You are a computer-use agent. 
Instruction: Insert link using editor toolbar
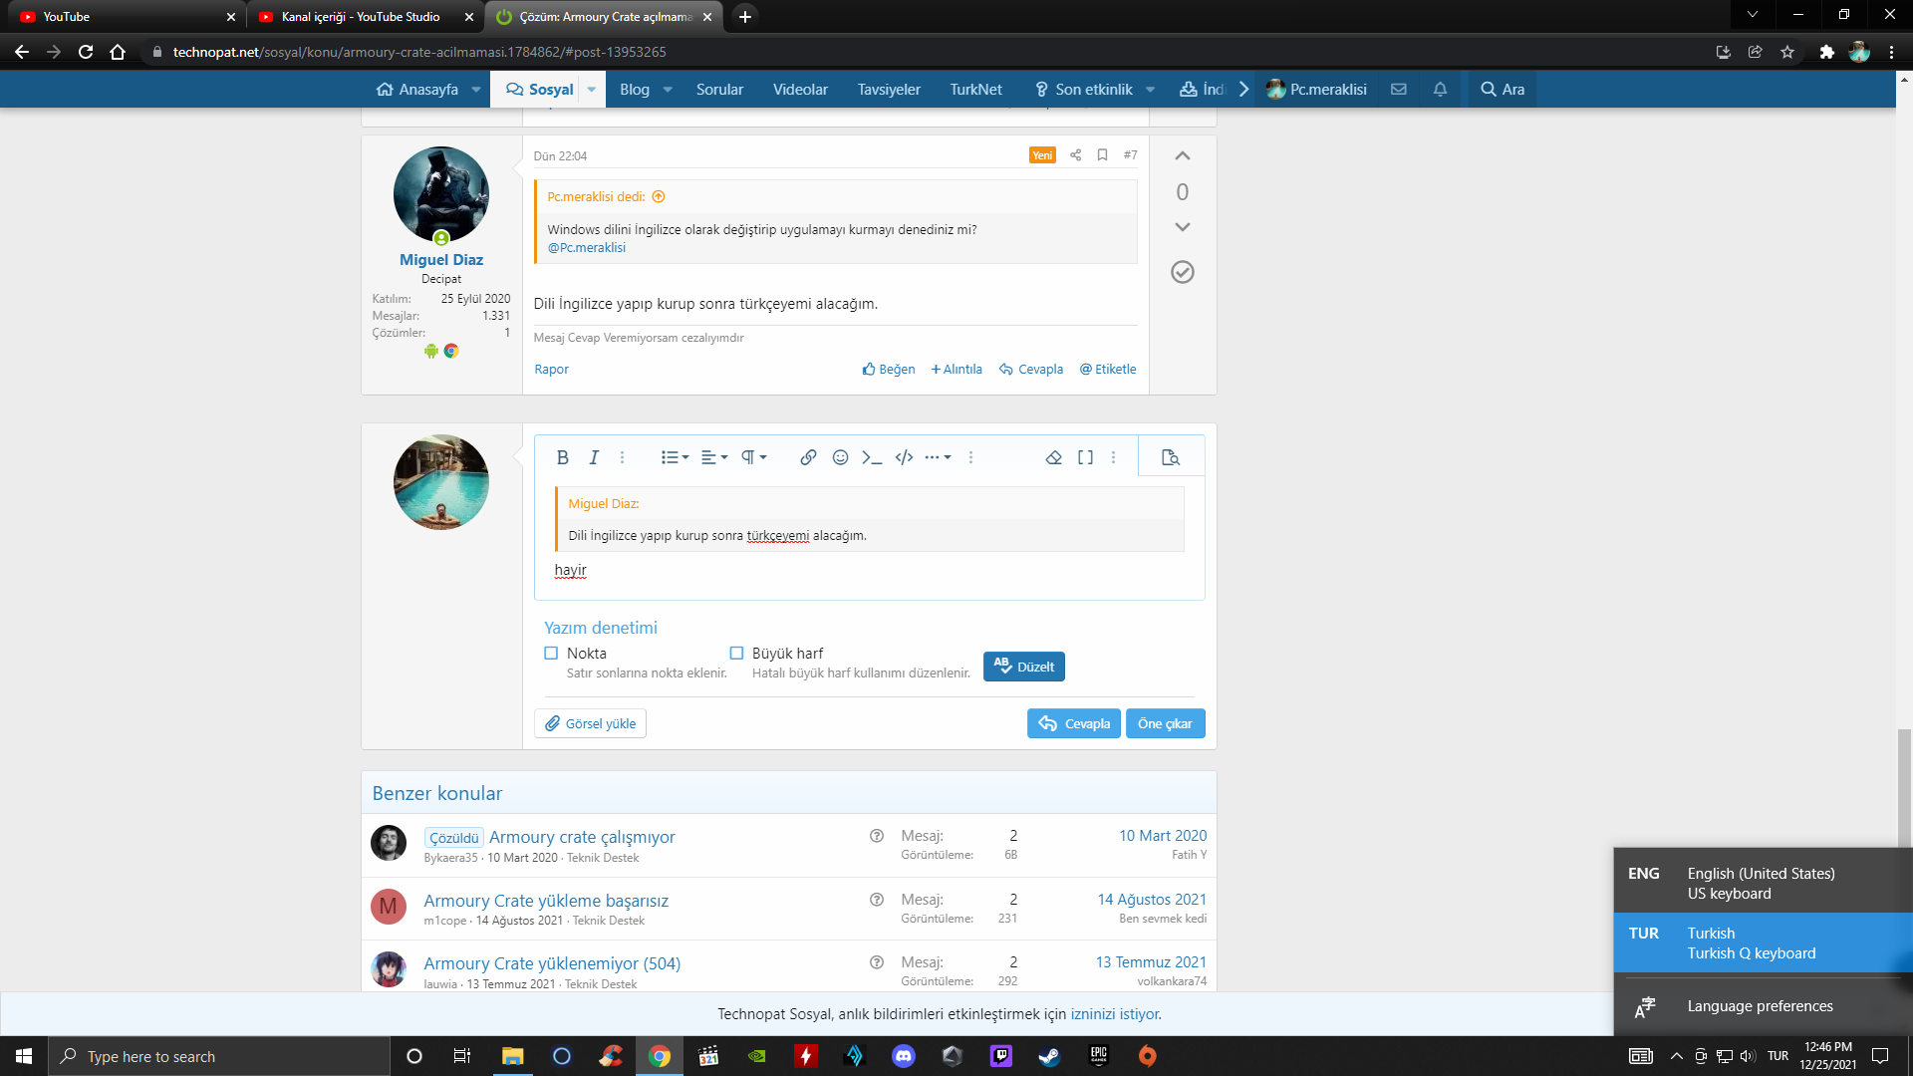point(808,457)
